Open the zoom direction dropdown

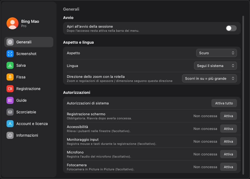[209, 78]
